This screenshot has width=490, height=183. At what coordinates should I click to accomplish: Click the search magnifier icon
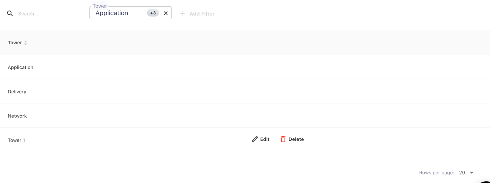coord(10,13)
